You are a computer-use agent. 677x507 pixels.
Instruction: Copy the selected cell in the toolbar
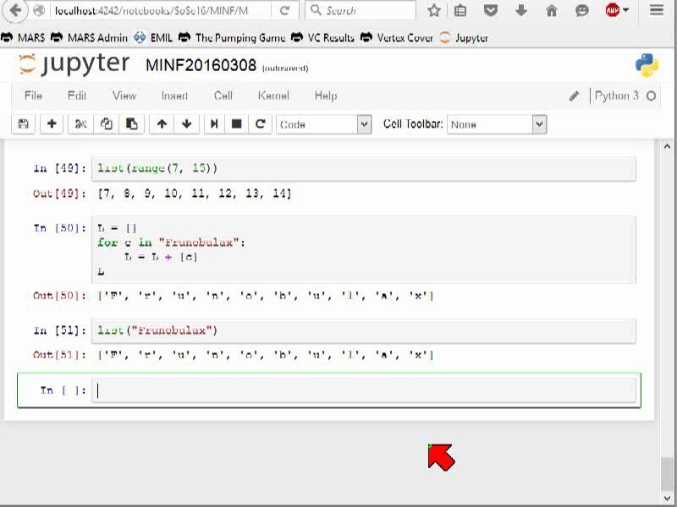tap(107, 124)
